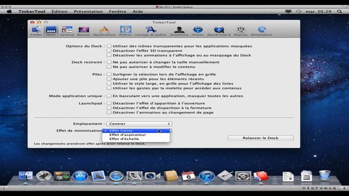
Task: Open the Reprise pane icon
Action: tap(240, 31)
